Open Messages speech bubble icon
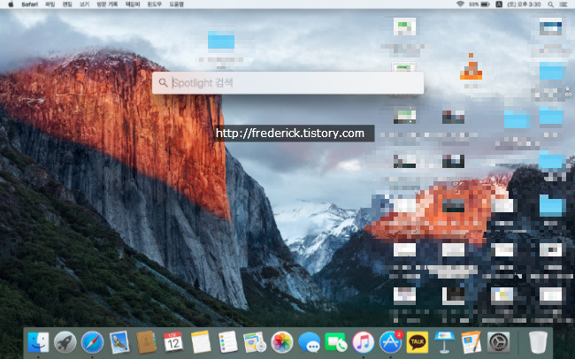Image resolution: width=575 pixels, height=359 pixels. 309,342
